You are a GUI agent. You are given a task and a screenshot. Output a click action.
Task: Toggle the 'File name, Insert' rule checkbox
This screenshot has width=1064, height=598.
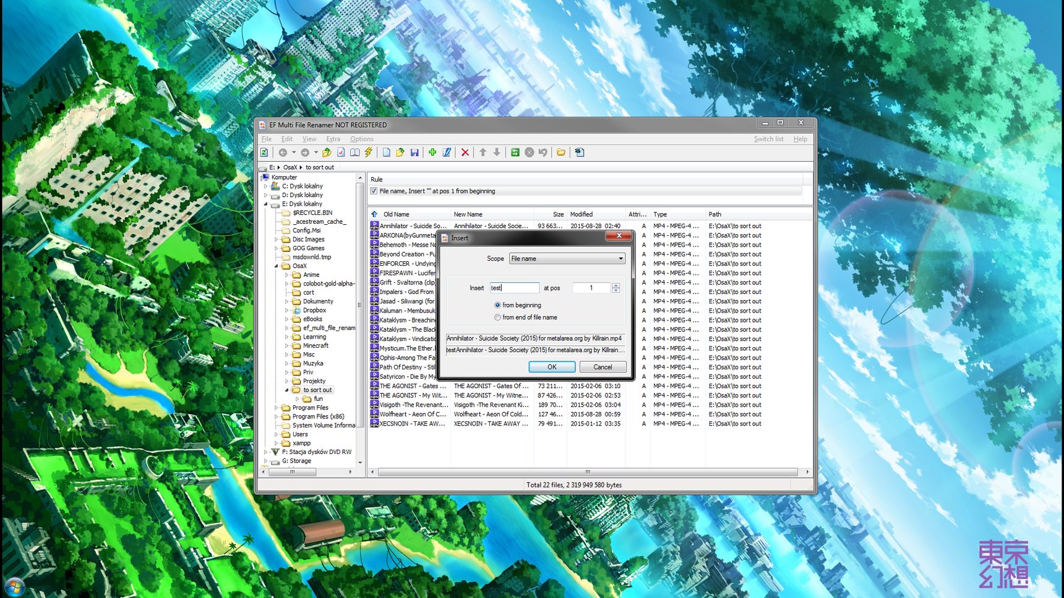point(374,191)
